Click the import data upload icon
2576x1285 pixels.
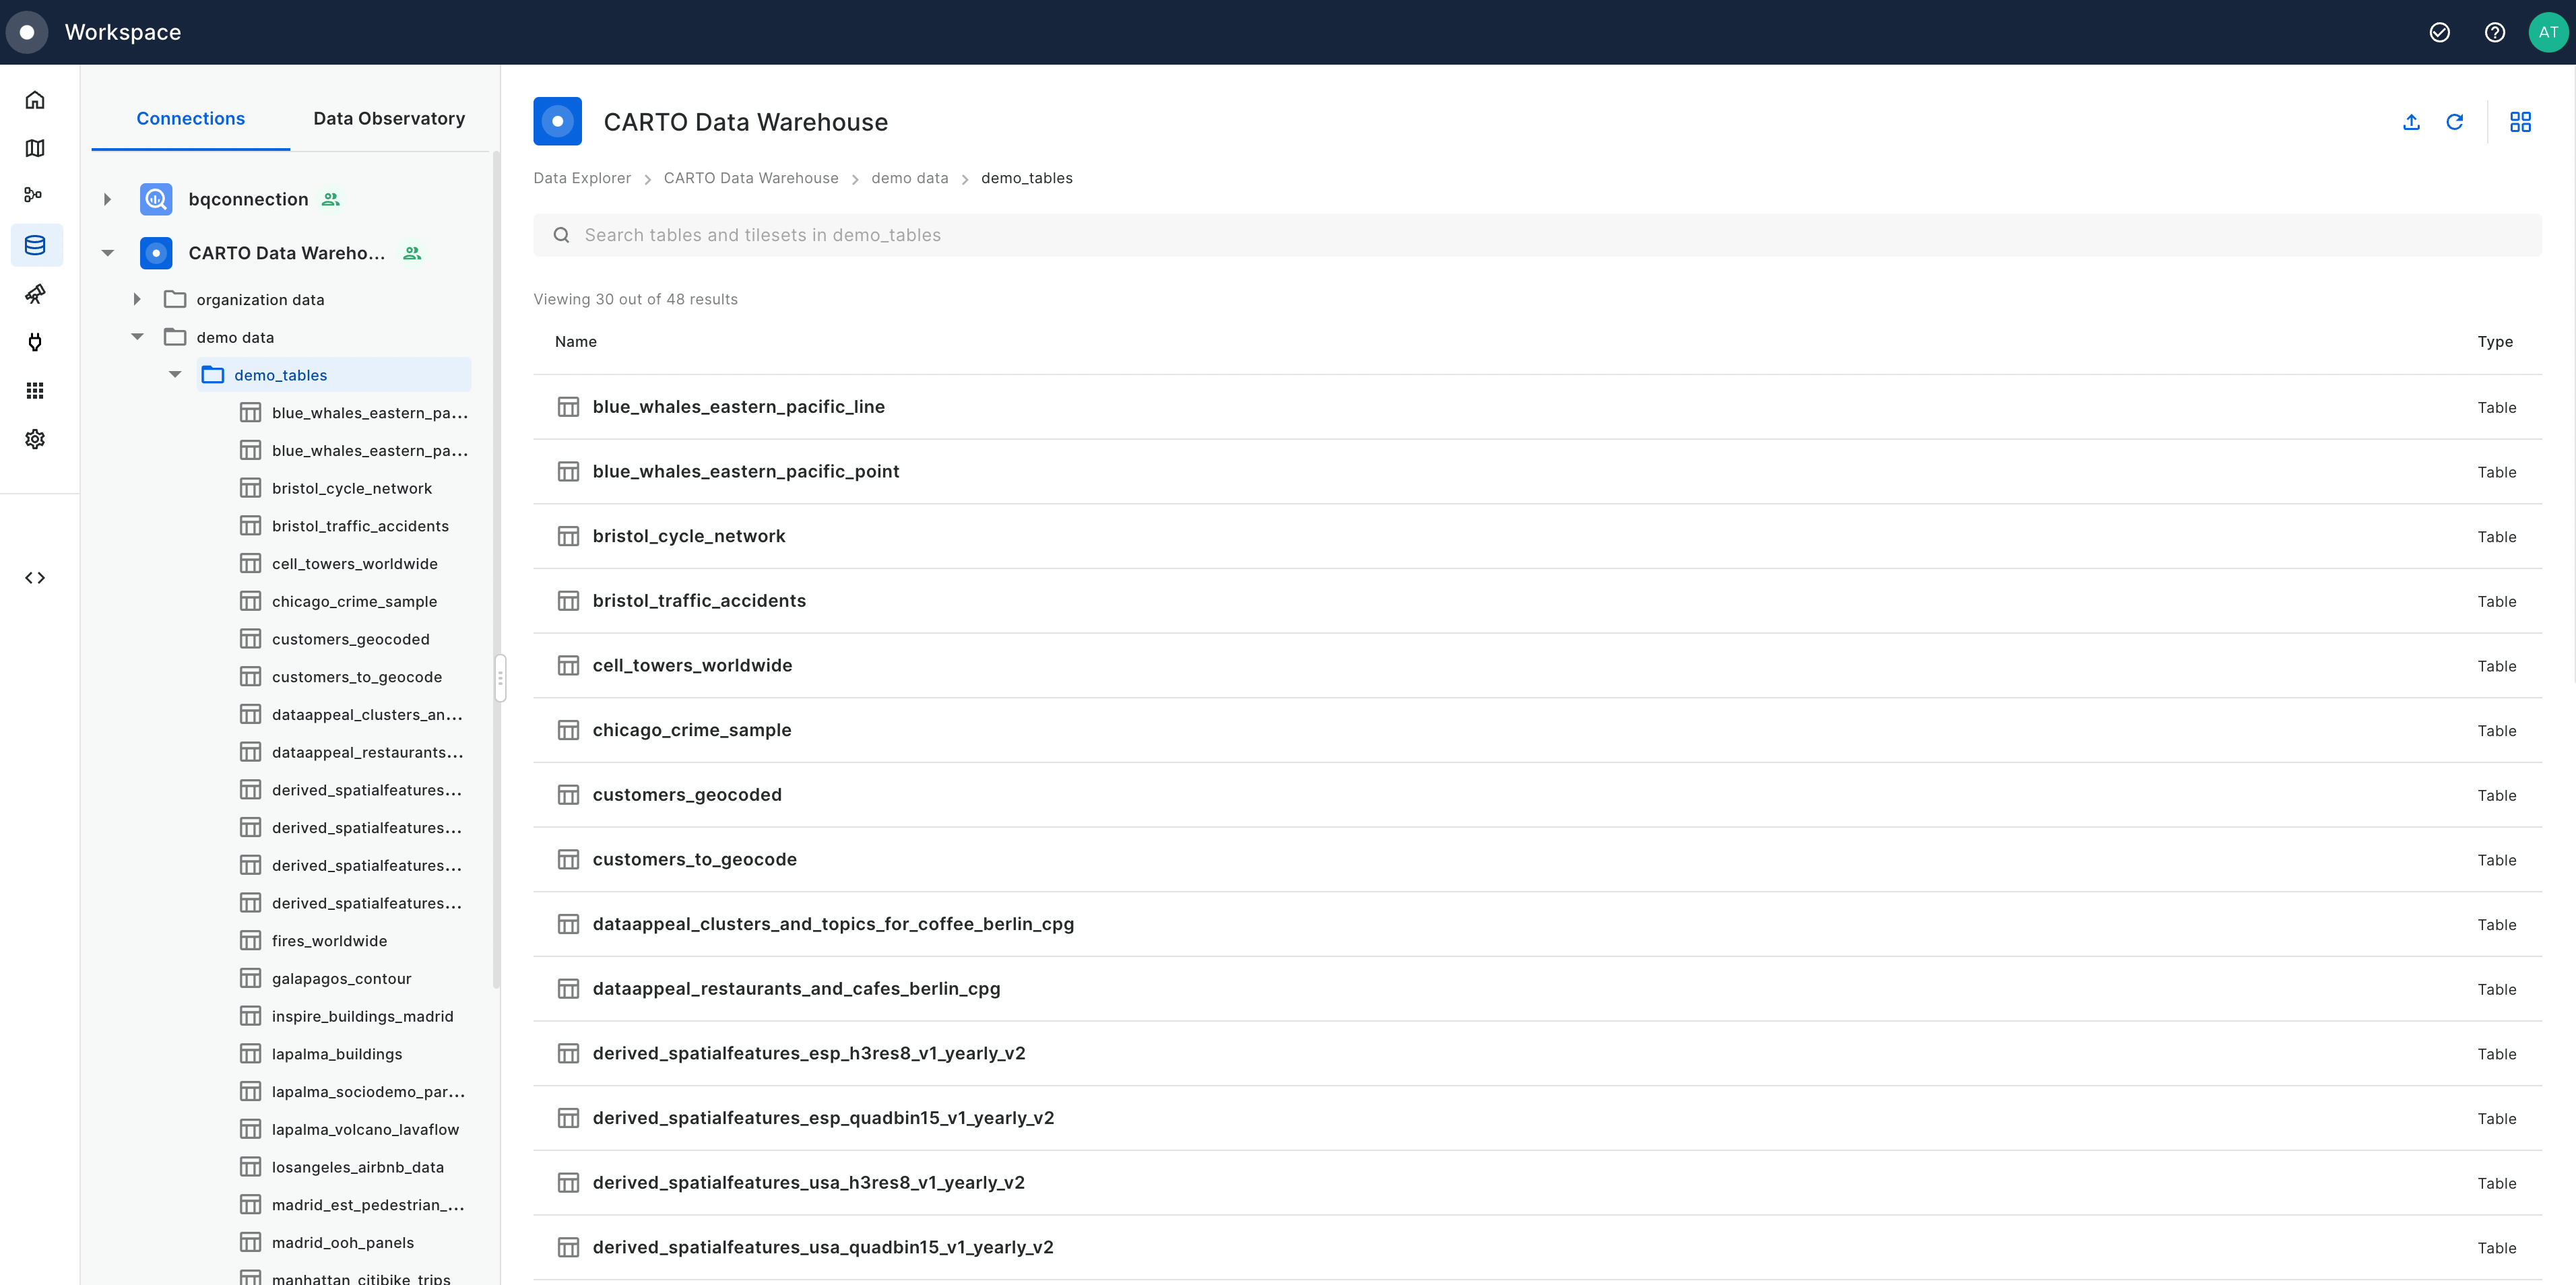(2411, 122)
